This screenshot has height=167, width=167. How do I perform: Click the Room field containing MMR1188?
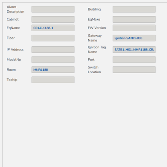coord(53,70)
